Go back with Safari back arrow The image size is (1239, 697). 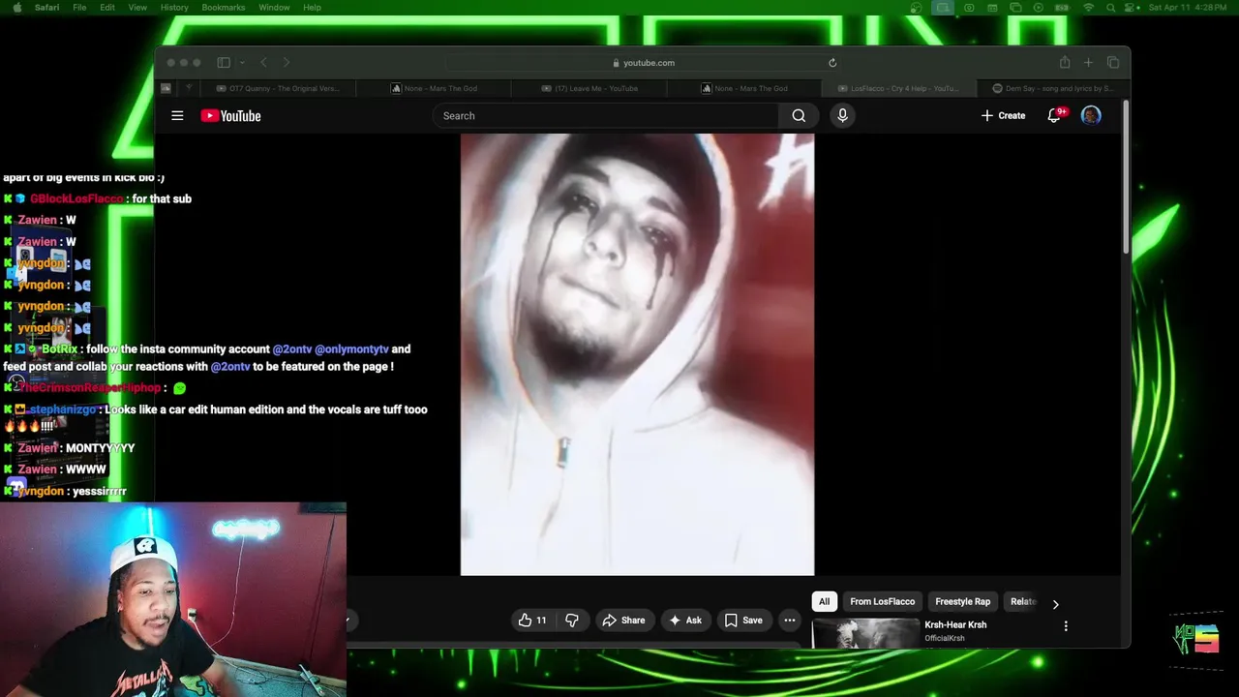coord(263,63)
